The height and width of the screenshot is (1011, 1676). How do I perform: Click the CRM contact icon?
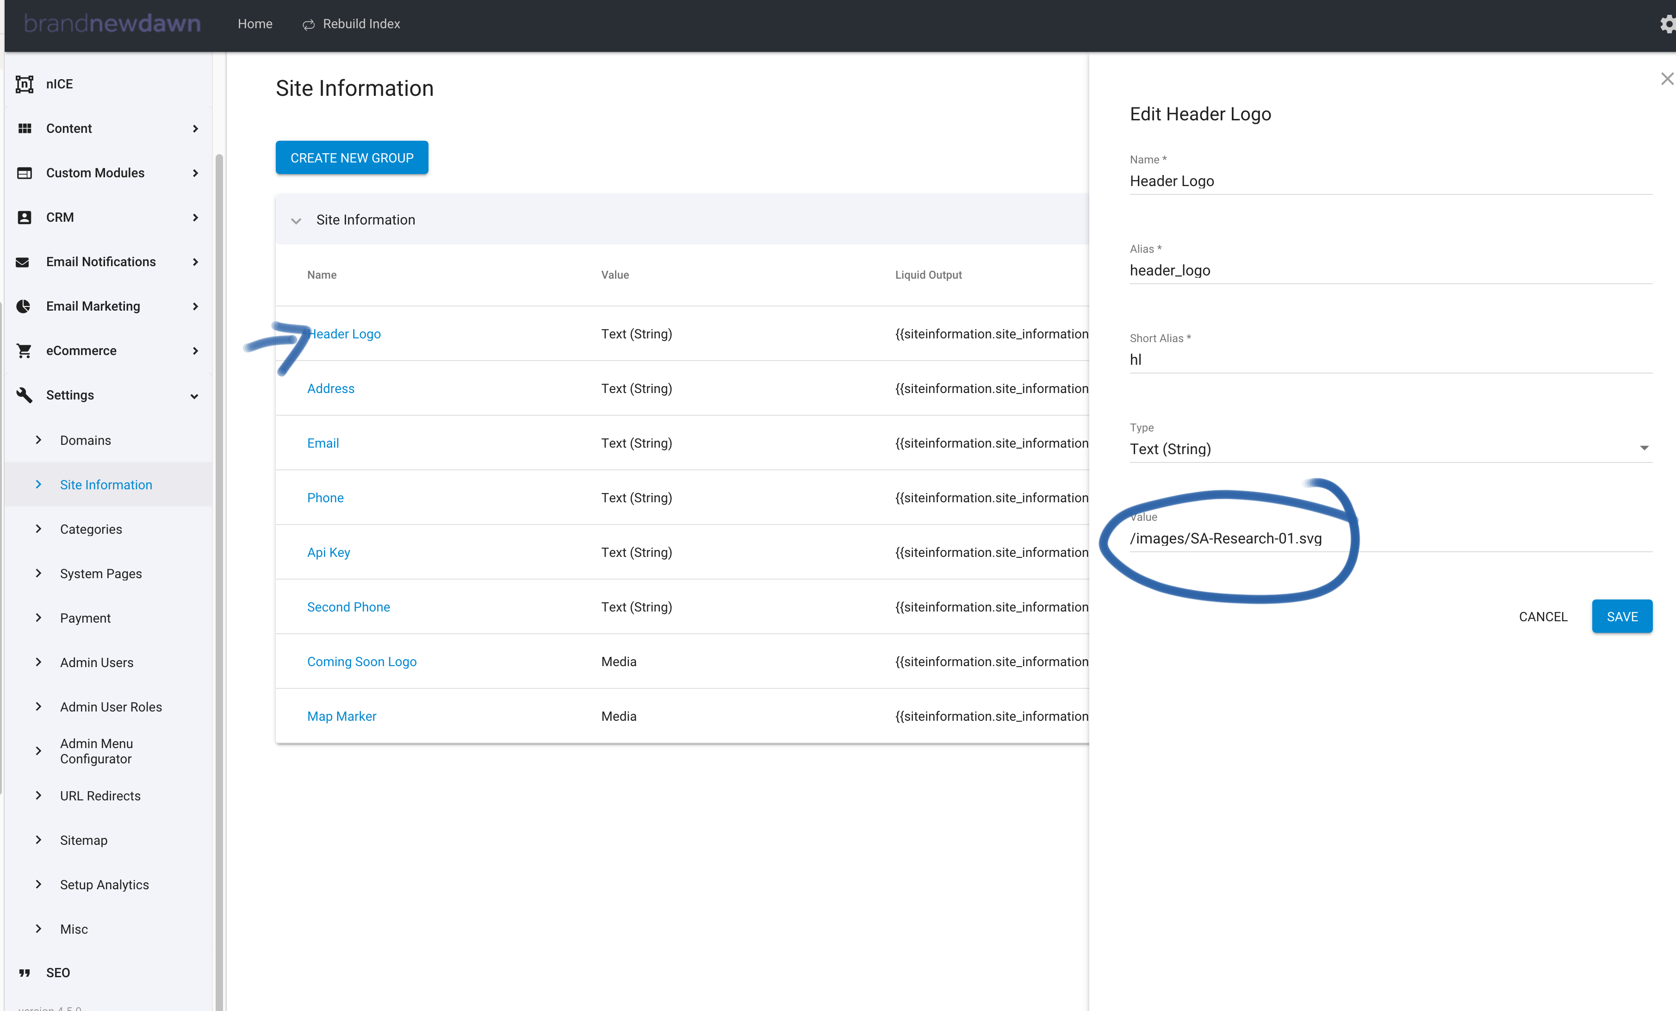pos(25,217)
